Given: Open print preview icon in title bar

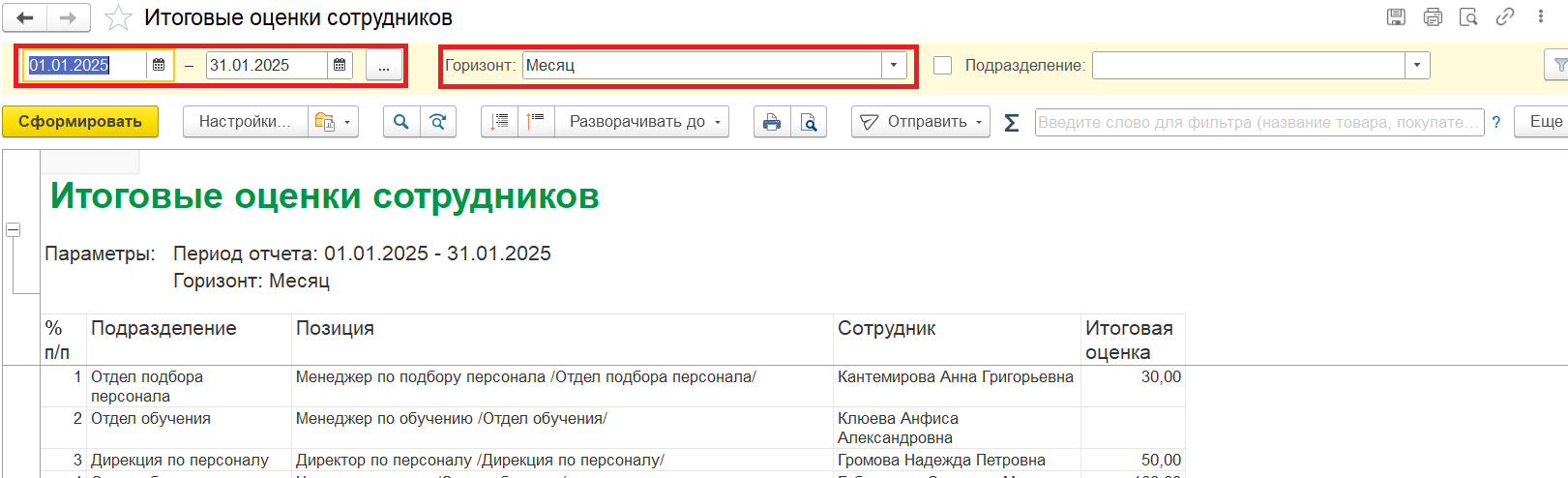Looking at the screenshot, I should pos(1468,16).
